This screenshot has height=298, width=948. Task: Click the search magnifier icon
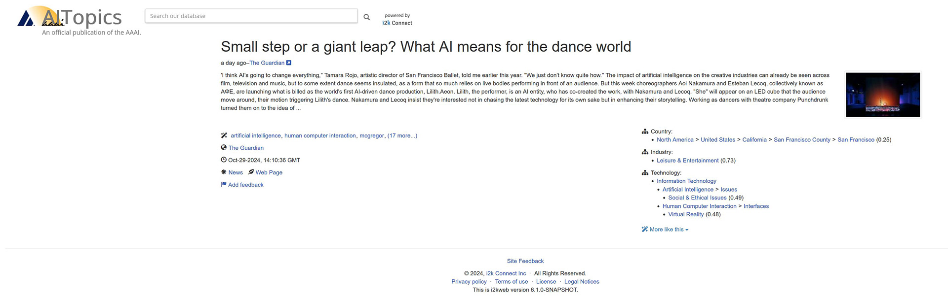pos(366,17)
